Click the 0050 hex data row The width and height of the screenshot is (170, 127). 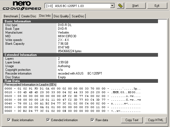point(73,107)
